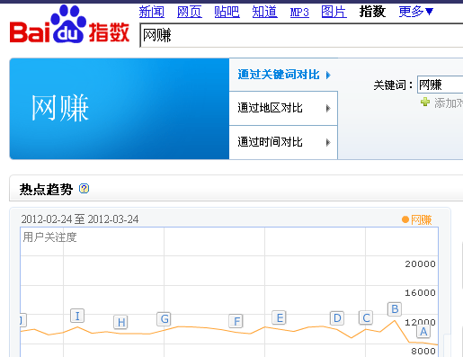Viewport: 463px width, 357px height.
Task: Click event marker G on the trend line
Action: pyautogui.click(x=164, y=319)
